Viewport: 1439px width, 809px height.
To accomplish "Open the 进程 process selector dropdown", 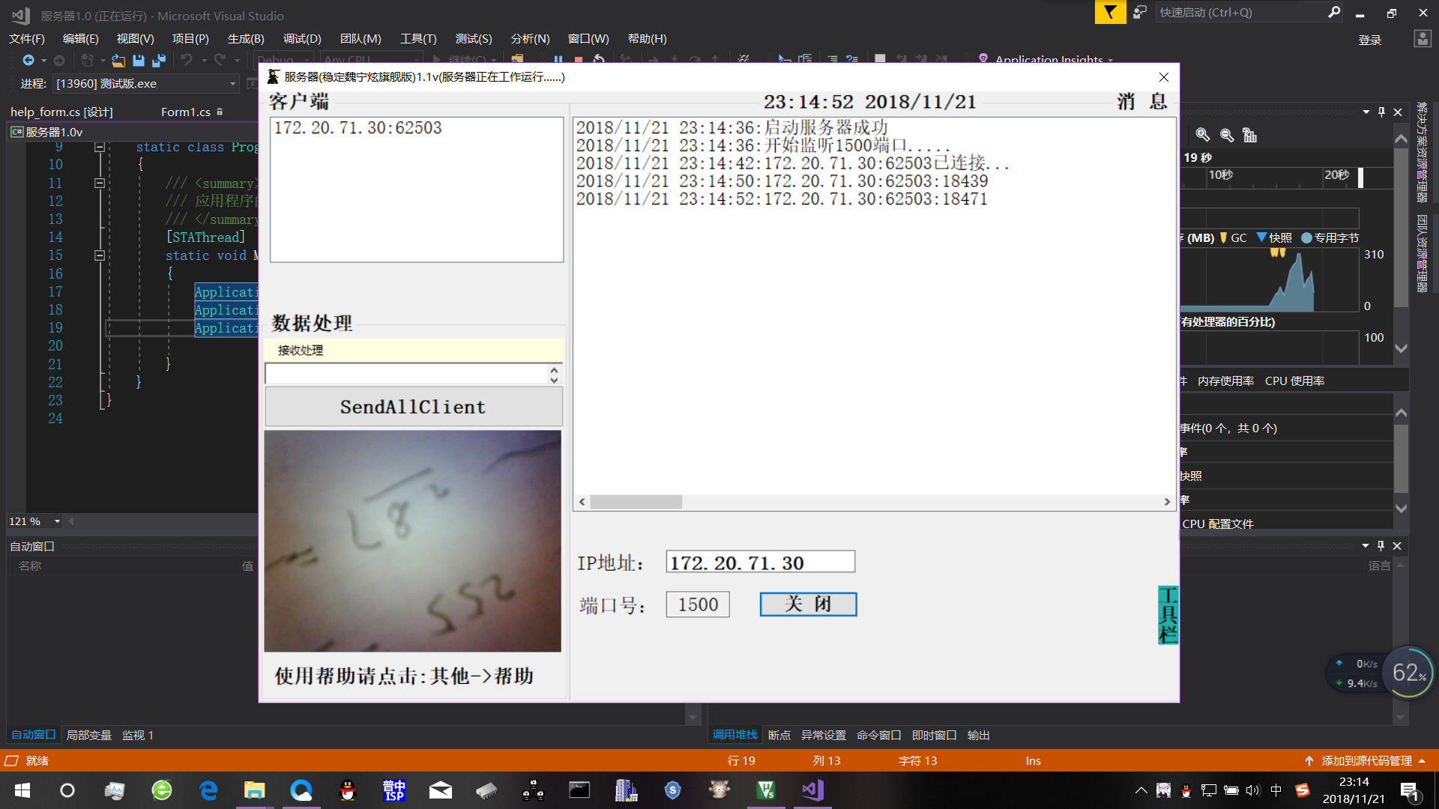I will 233,84.
